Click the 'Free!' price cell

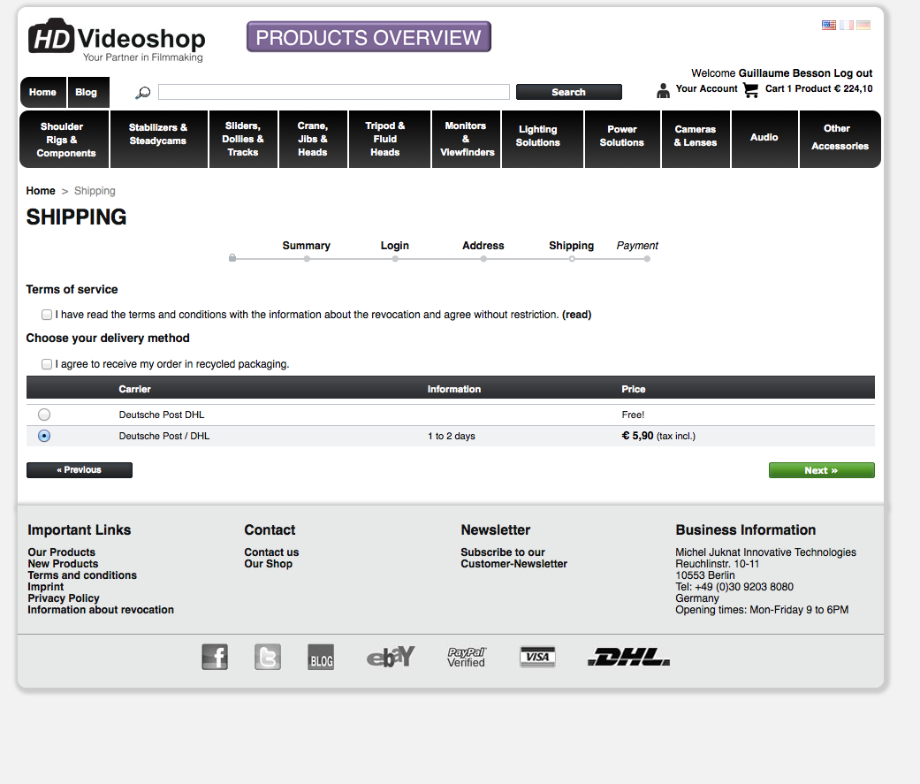coord(633,415)
